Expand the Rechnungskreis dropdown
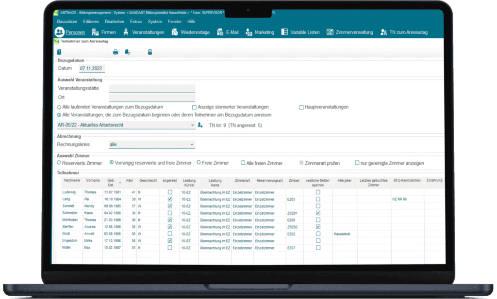This screenshot has height=299, width=497. point(152,144)
